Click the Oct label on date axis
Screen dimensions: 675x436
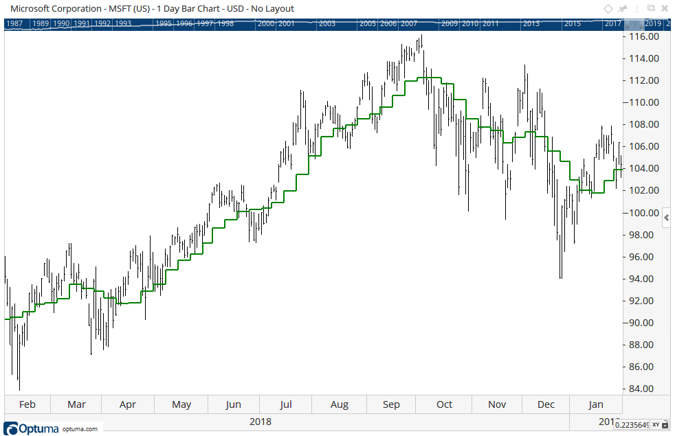click(x=444, y=404)
